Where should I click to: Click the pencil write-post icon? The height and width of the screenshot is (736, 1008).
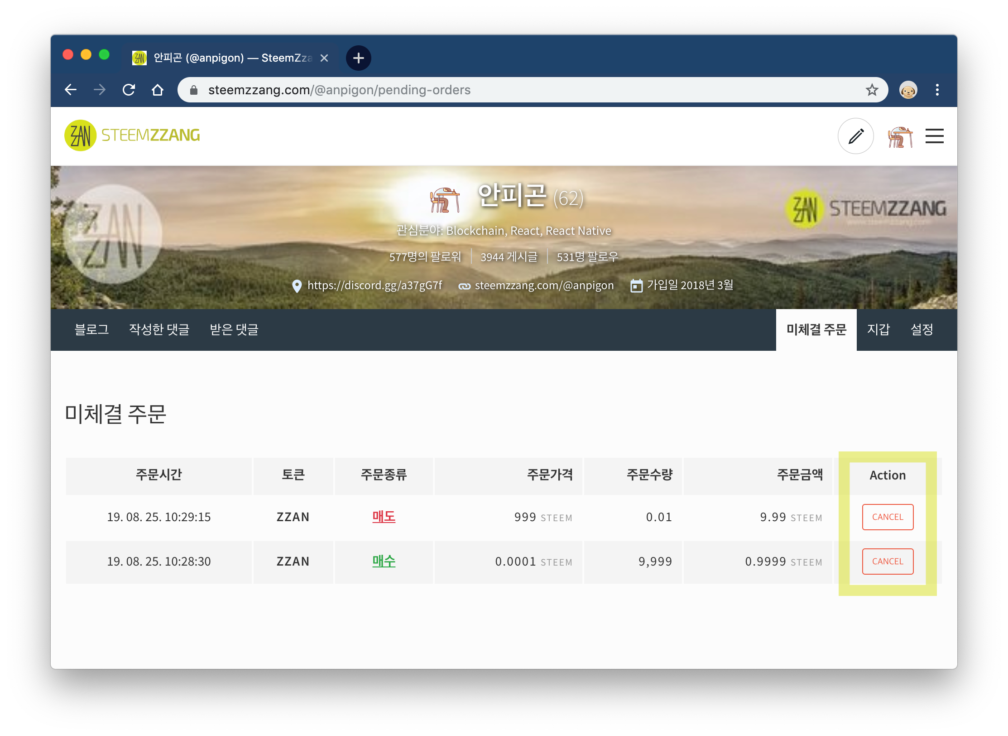[x=855, y=136]
